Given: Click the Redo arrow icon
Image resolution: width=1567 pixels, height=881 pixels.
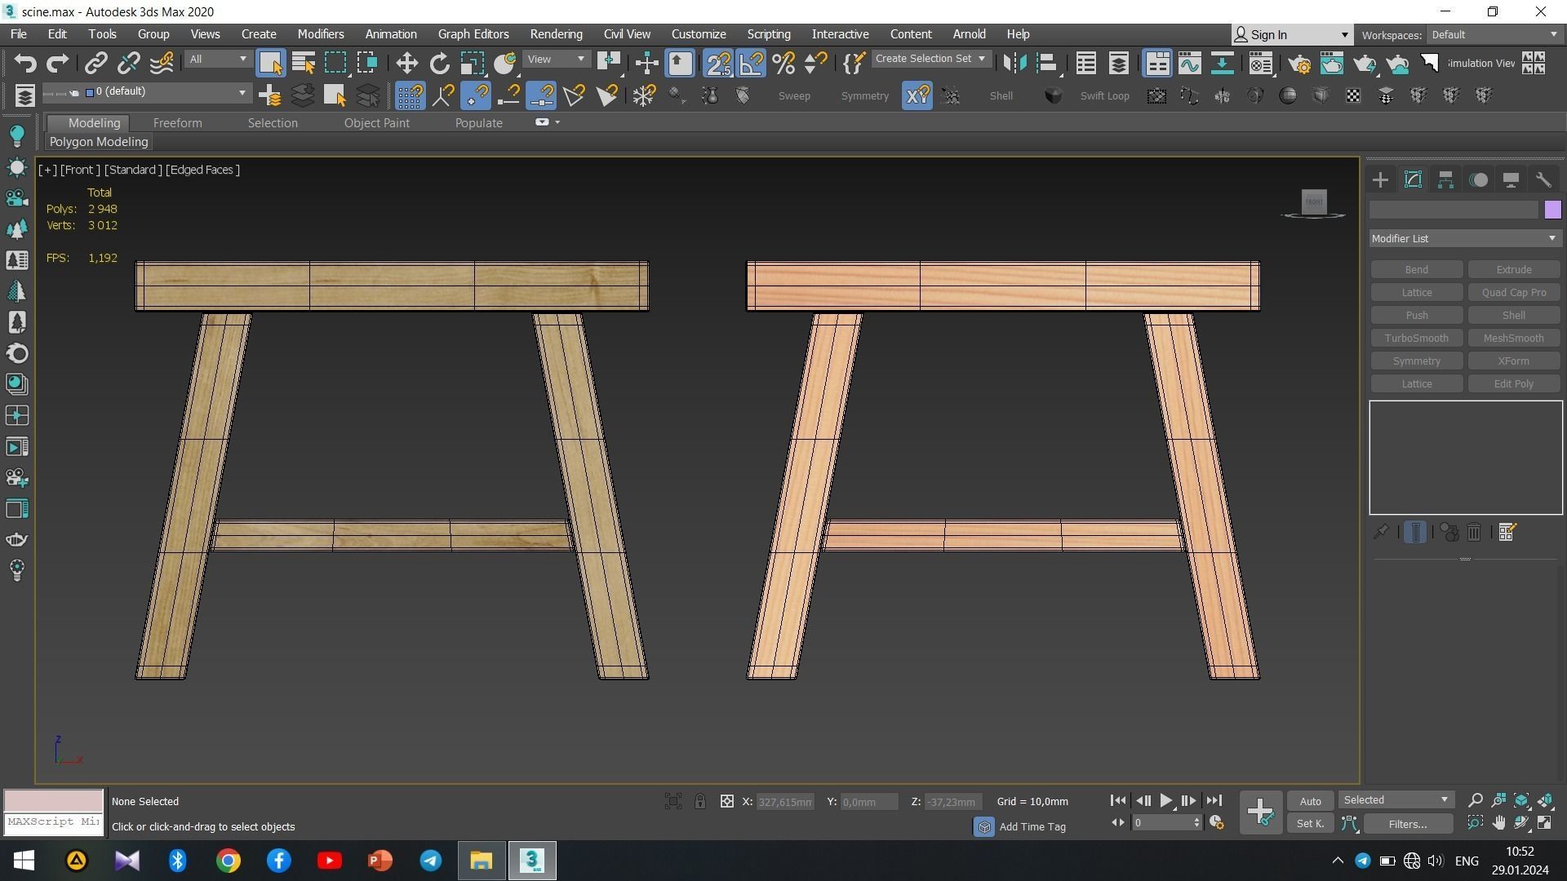Looking at the screenshot, I should click(x=57, y=63).
